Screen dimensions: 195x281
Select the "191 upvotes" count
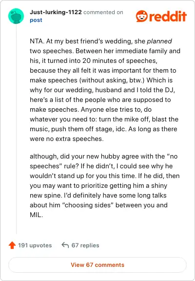pos(35,245)
